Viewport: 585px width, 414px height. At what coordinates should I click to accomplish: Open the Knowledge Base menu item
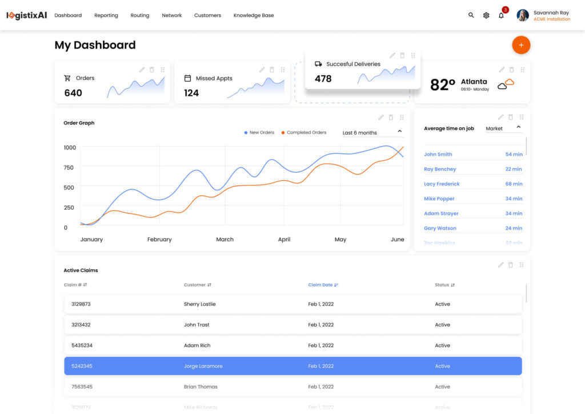[x=254, y=15]
